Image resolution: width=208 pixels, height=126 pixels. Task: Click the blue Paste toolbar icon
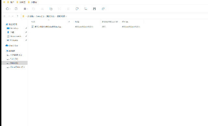tap(51, 9)
